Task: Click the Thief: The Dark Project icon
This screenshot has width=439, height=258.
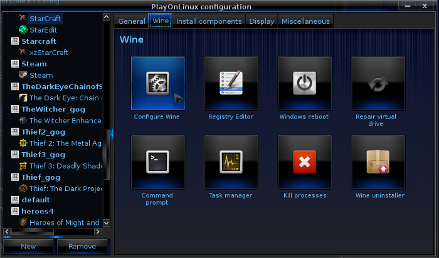Action: [x=23, y=188]
